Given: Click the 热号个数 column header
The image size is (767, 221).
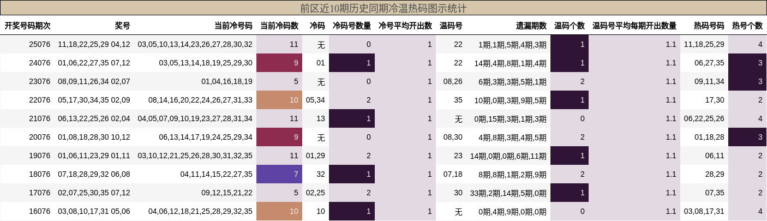Looking at the screenshot, I should point(747,26).
